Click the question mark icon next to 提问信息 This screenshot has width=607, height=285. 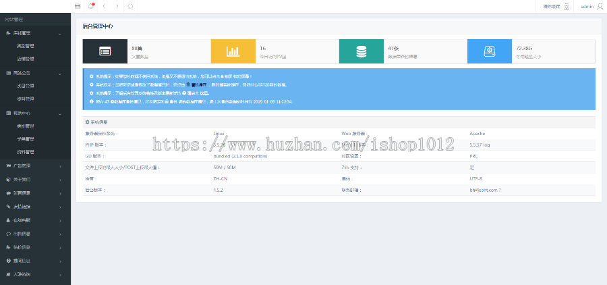(x=9, y=261)
